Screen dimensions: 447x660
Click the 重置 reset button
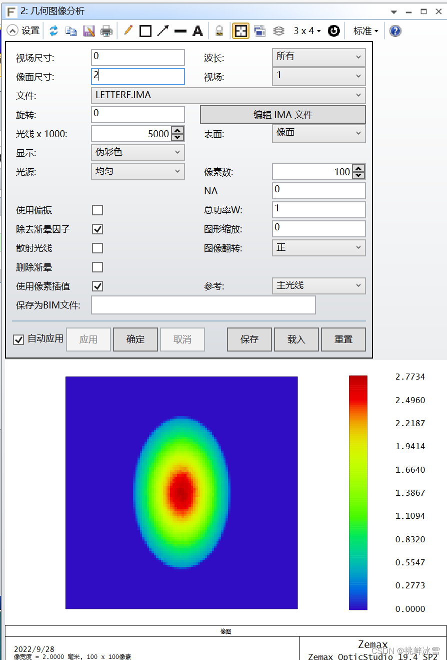343,339
